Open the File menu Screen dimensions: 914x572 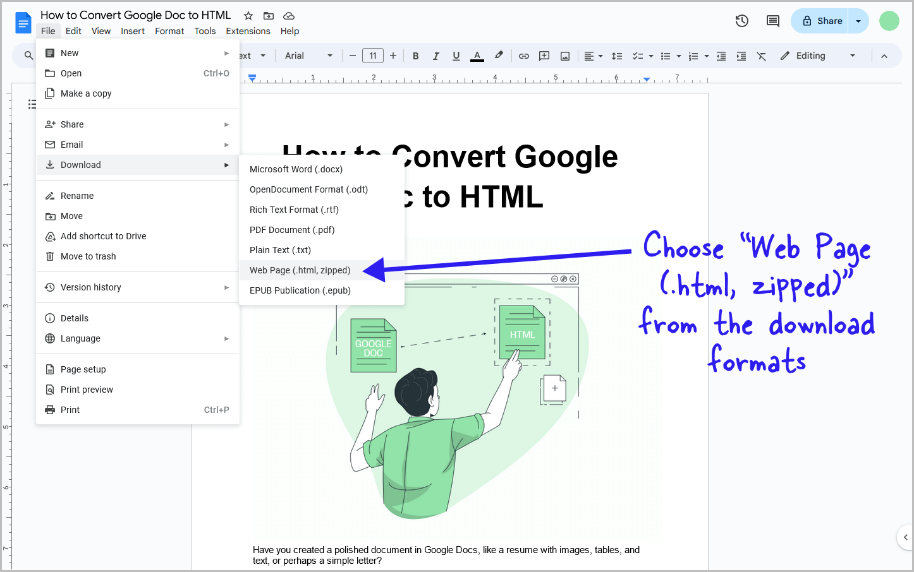click(48, 31)
